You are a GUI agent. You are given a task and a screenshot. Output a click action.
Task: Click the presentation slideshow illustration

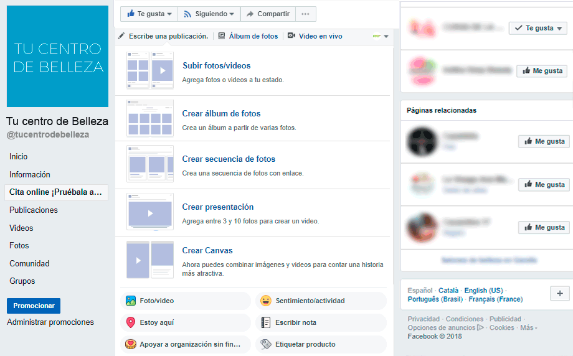(x=150, y=212)
